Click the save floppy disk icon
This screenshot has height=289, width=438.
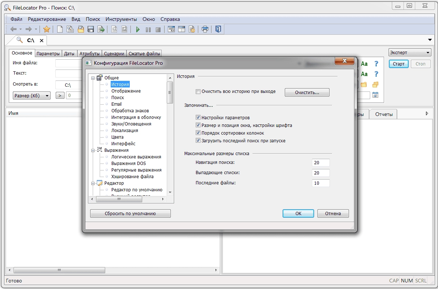click(91, 29)
